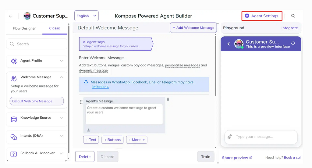Open the Agent Settings link

point(262,16)
